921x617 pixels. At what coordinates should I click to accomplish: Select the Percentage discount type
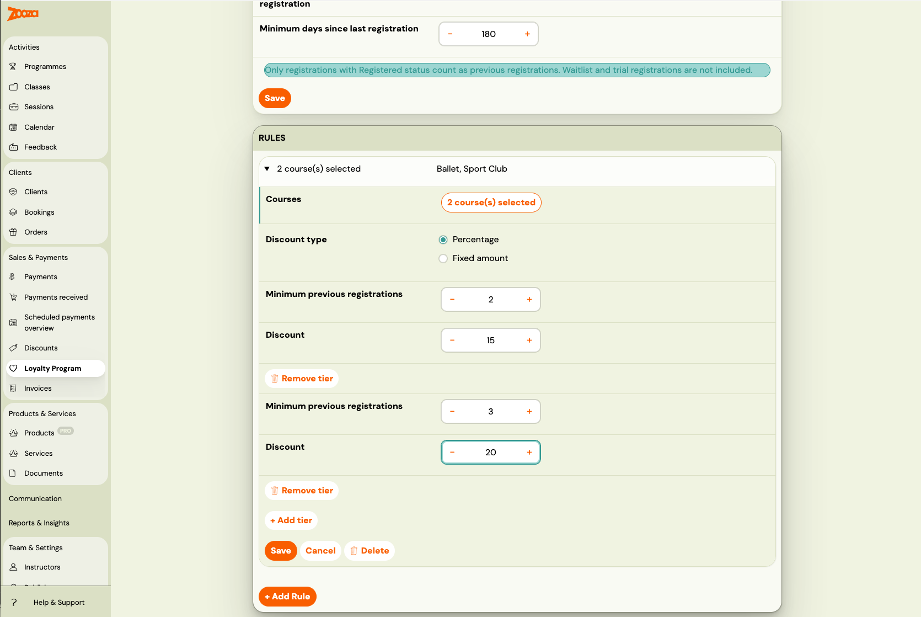443,240
